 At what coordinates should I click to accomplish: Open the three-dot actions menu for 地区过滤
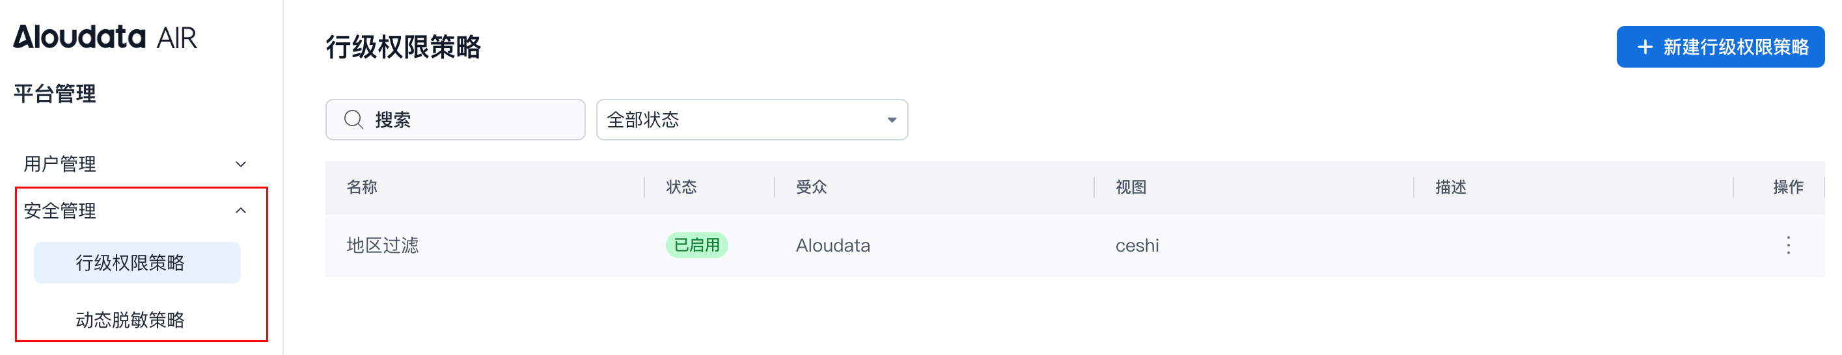[x=1788, y=245]
